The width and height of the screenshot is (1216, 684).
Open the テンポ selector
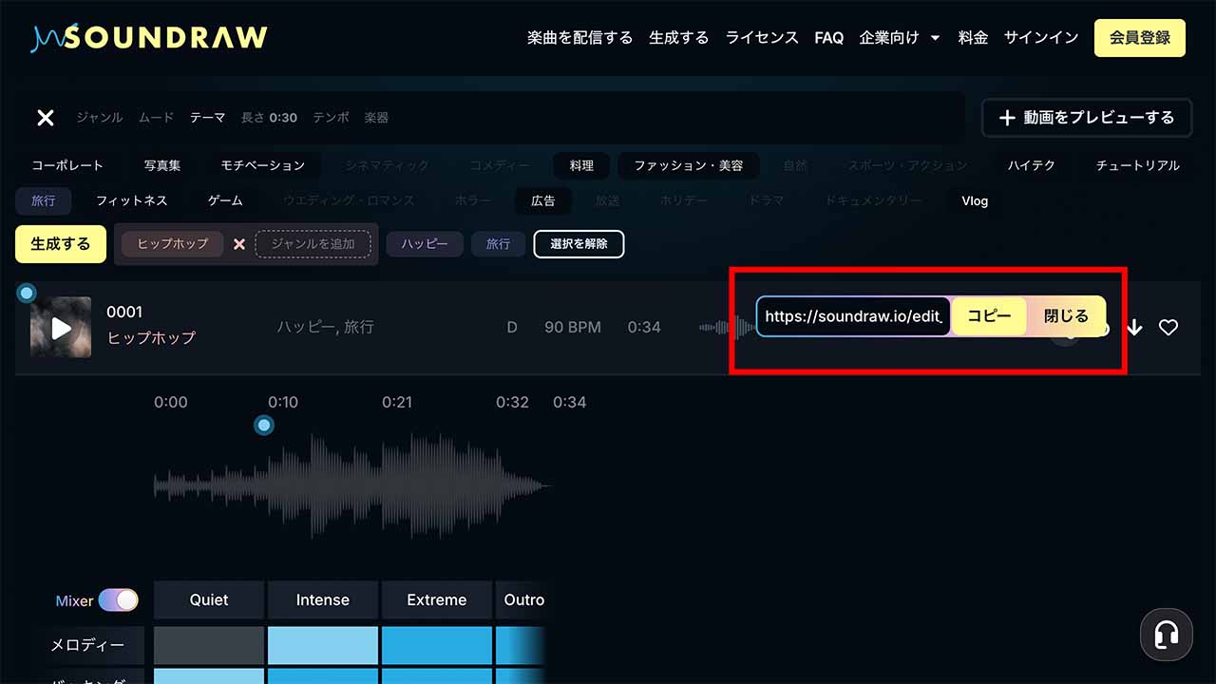331,118
